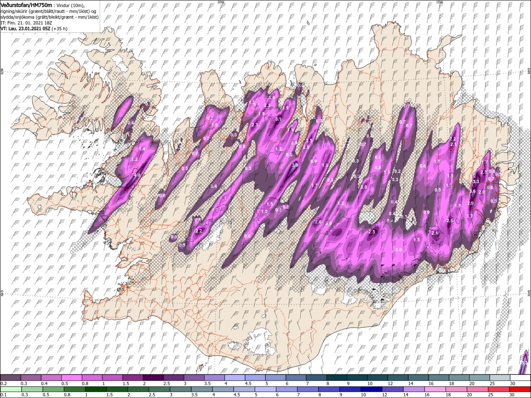Viewport: 531px width, 398px height.
Task: Click the bright pink 0.5 swatch in snow scale
Action: (x=71, y=378)
